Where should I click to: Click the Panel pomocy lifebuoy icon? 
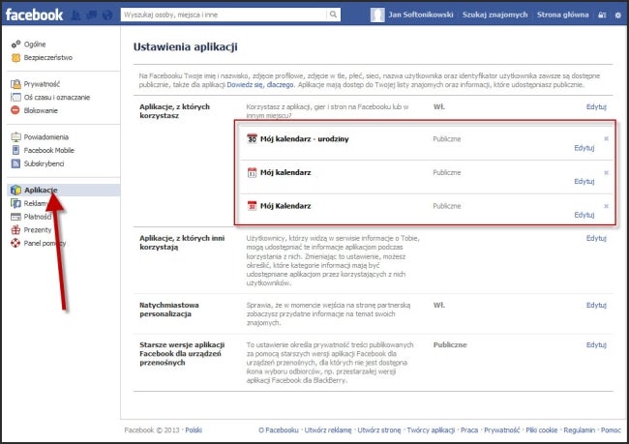pyautogui.click(x=15, y=243)
